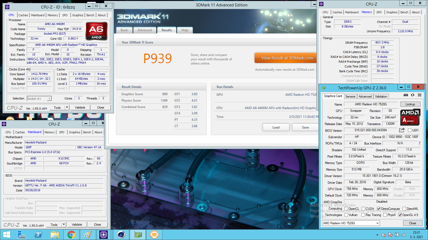Viewport: 428px width, 240px height.
Task: Click the top-right CPU-Z Memory window title icon
Action: [x=321, y=4]
